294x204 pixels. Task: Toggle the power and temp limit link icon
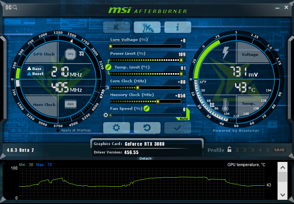[x=108, y=67]
